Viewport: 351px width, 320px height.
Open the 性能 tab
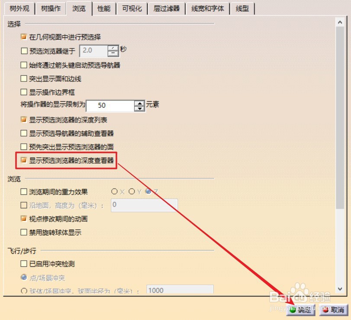[x=104, y=9]
